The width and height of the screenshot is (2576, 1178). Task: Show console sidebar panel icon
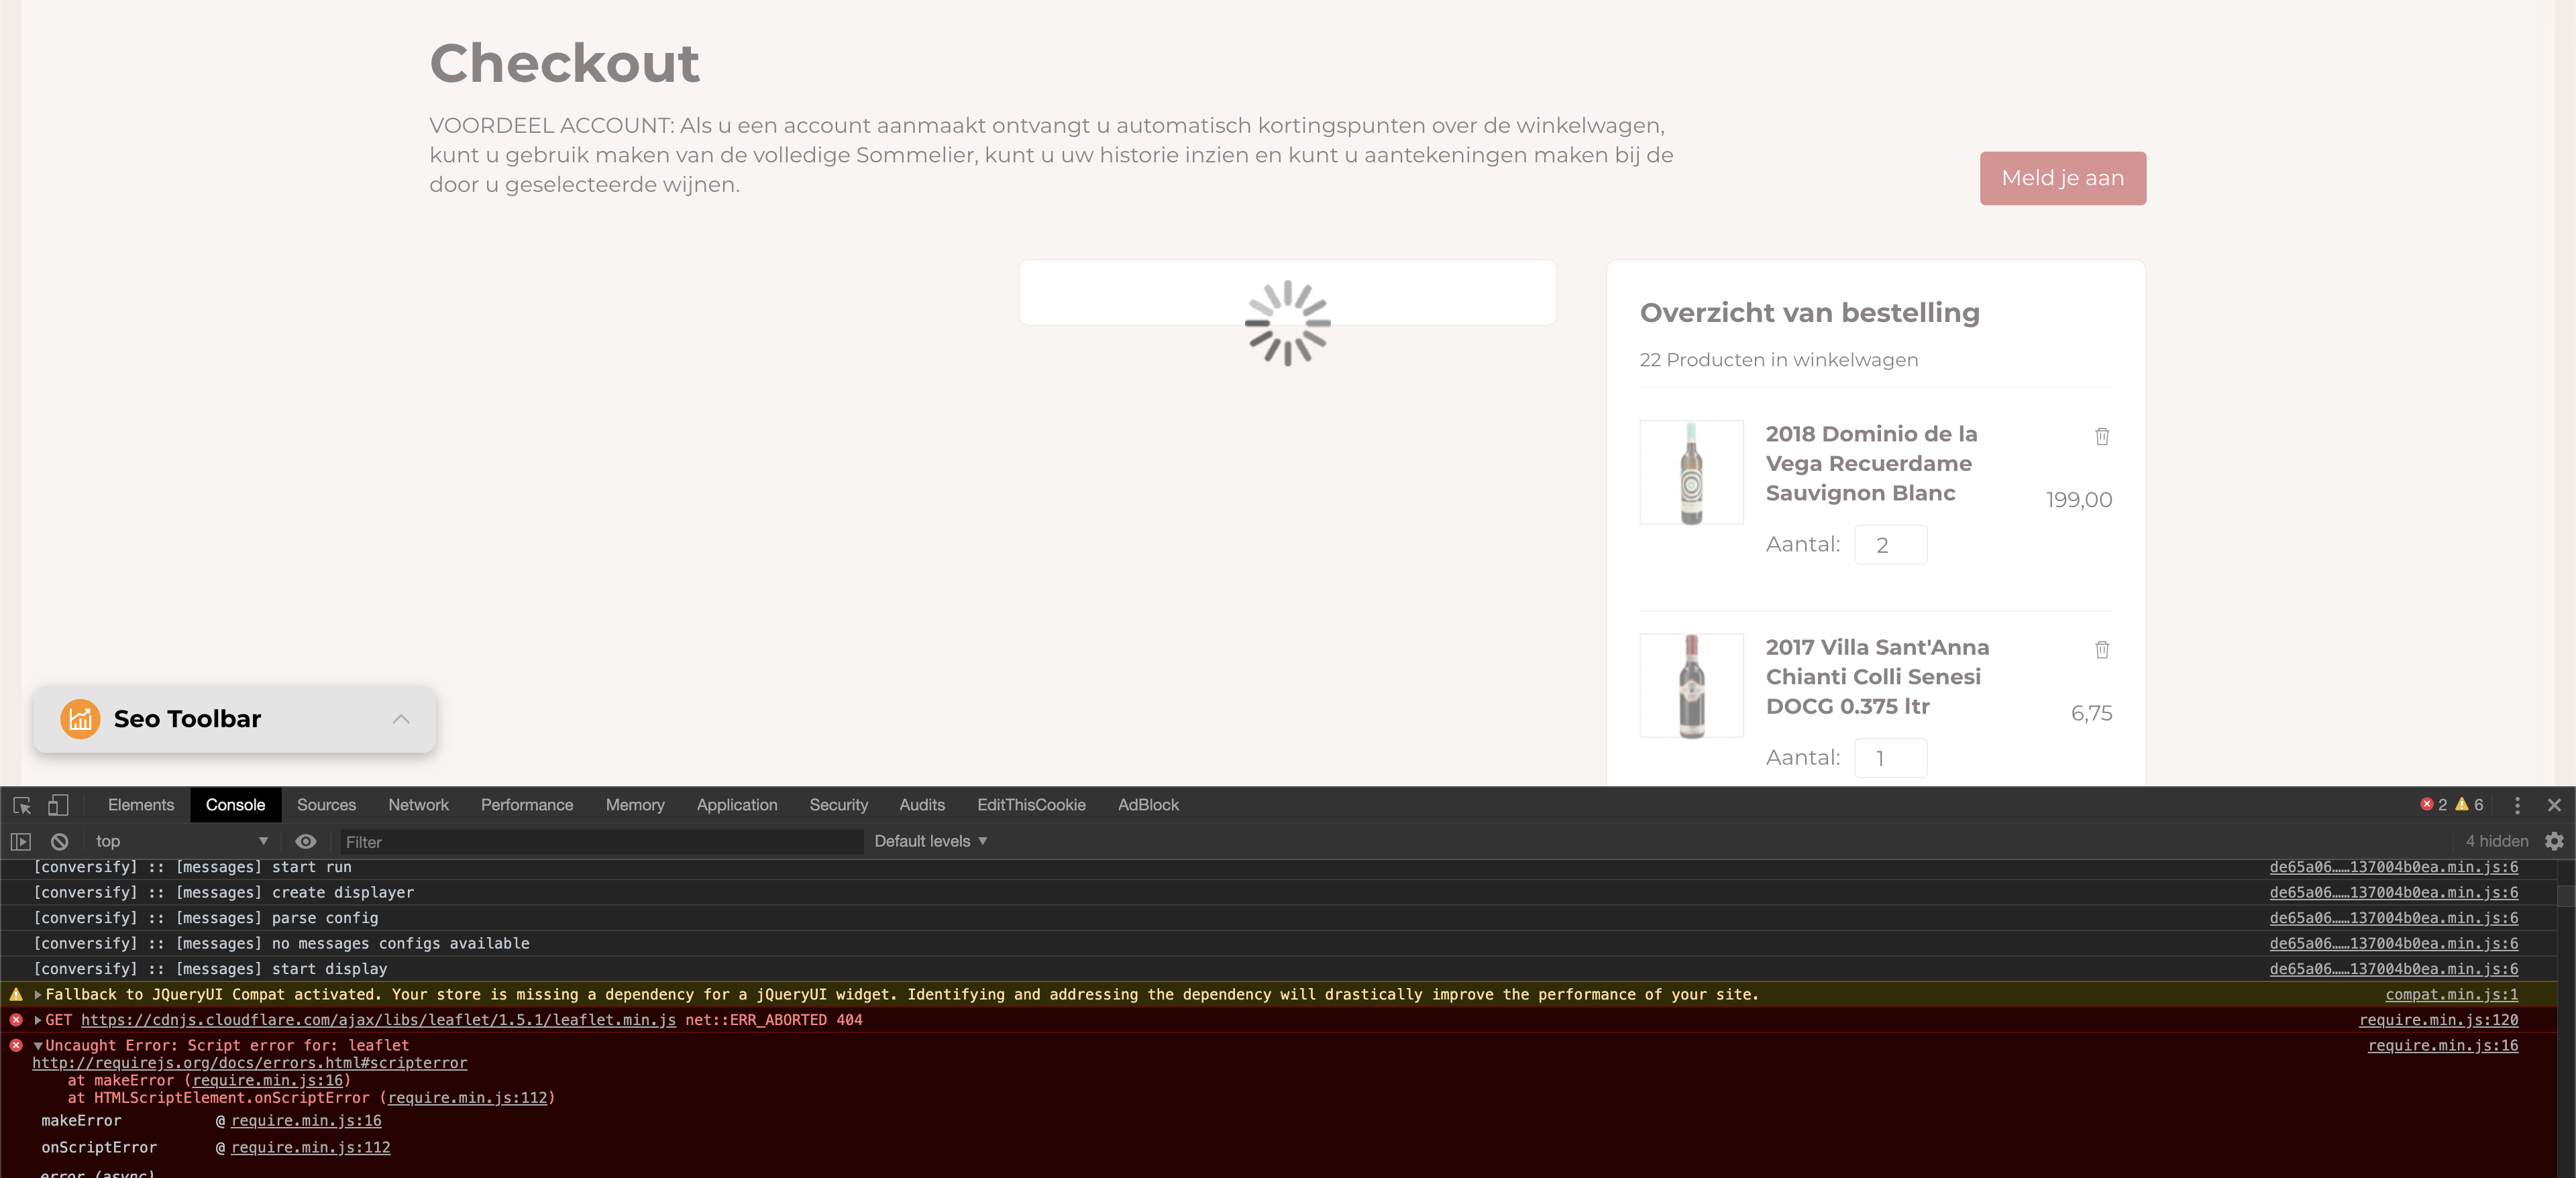(x=21, y=842)
